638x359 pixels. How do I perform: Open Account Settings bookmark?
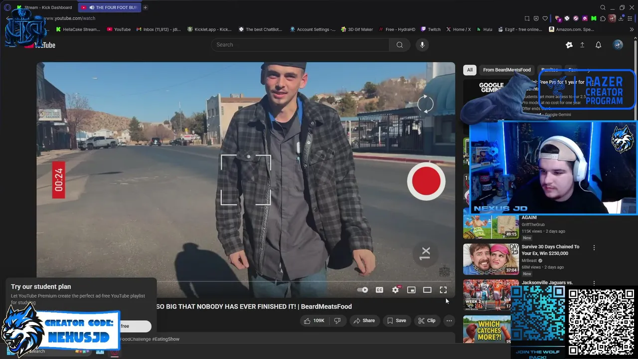[313, 29]
